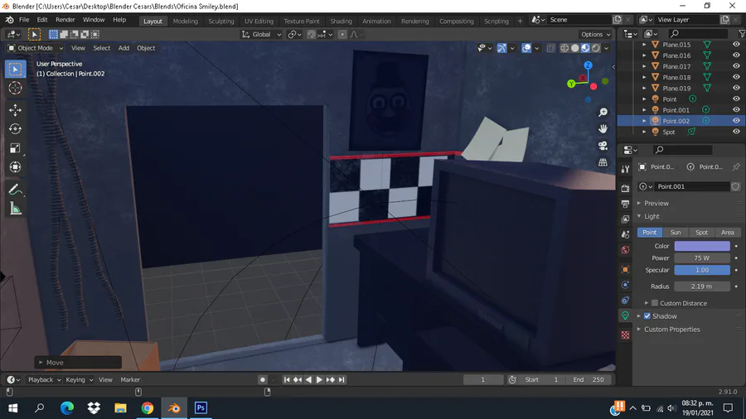Viewport: 746px width, 419px height.
Task: Switch to the Shading workspace tab
Action: pyautogui.click(x=341, y=21)
